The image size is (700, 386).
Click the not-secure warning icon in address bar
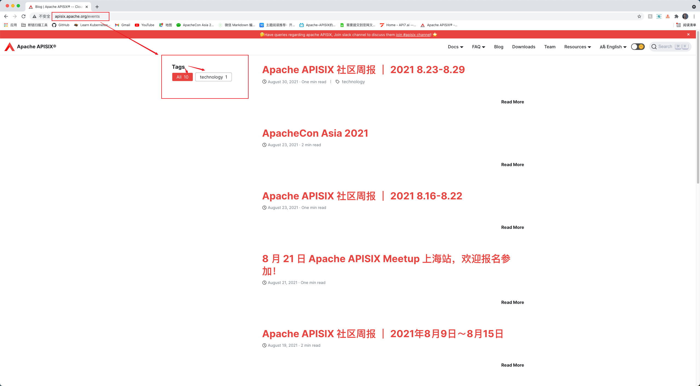coord(34,16)
